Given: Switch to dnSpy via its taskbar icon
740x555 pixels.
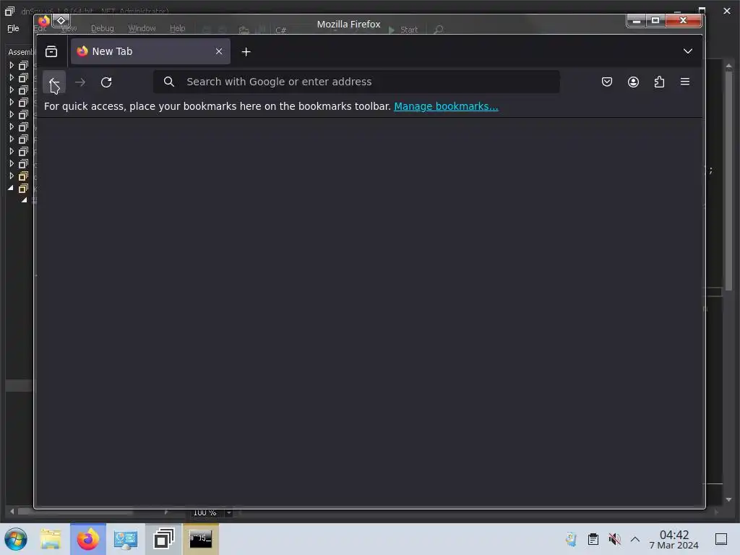Looking at the screenshot, I should coord(163,539).
